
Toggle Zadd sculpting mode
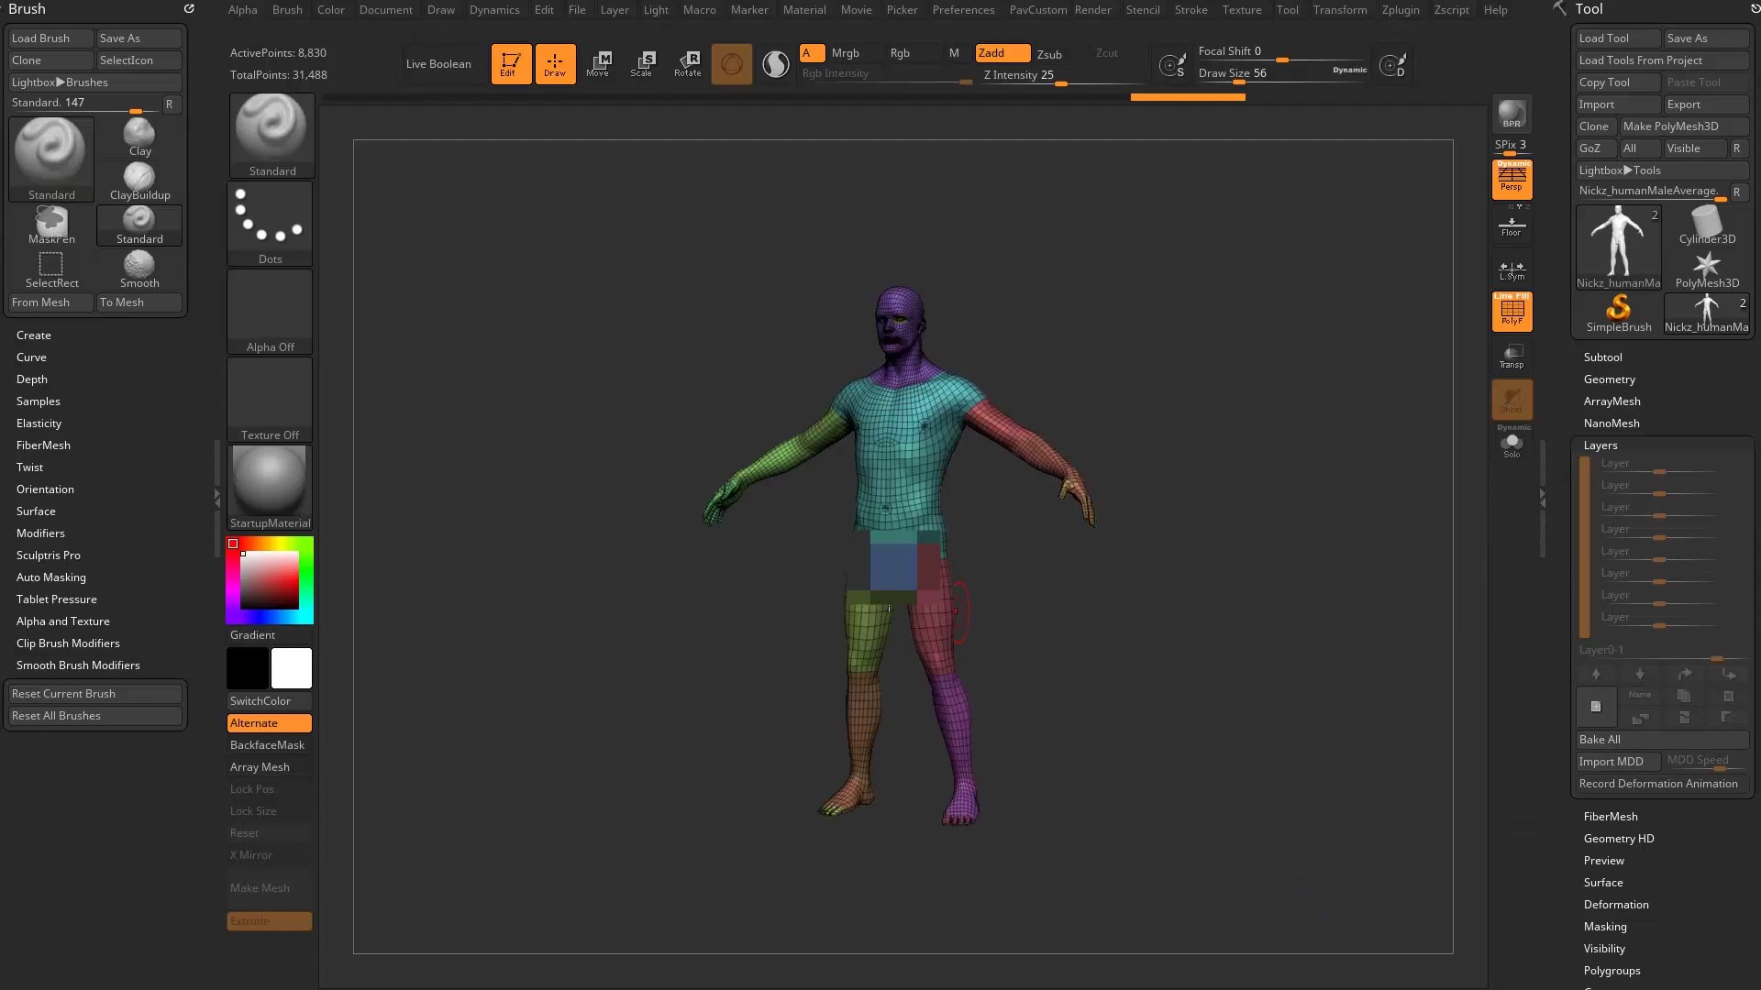click(1002, 53)
